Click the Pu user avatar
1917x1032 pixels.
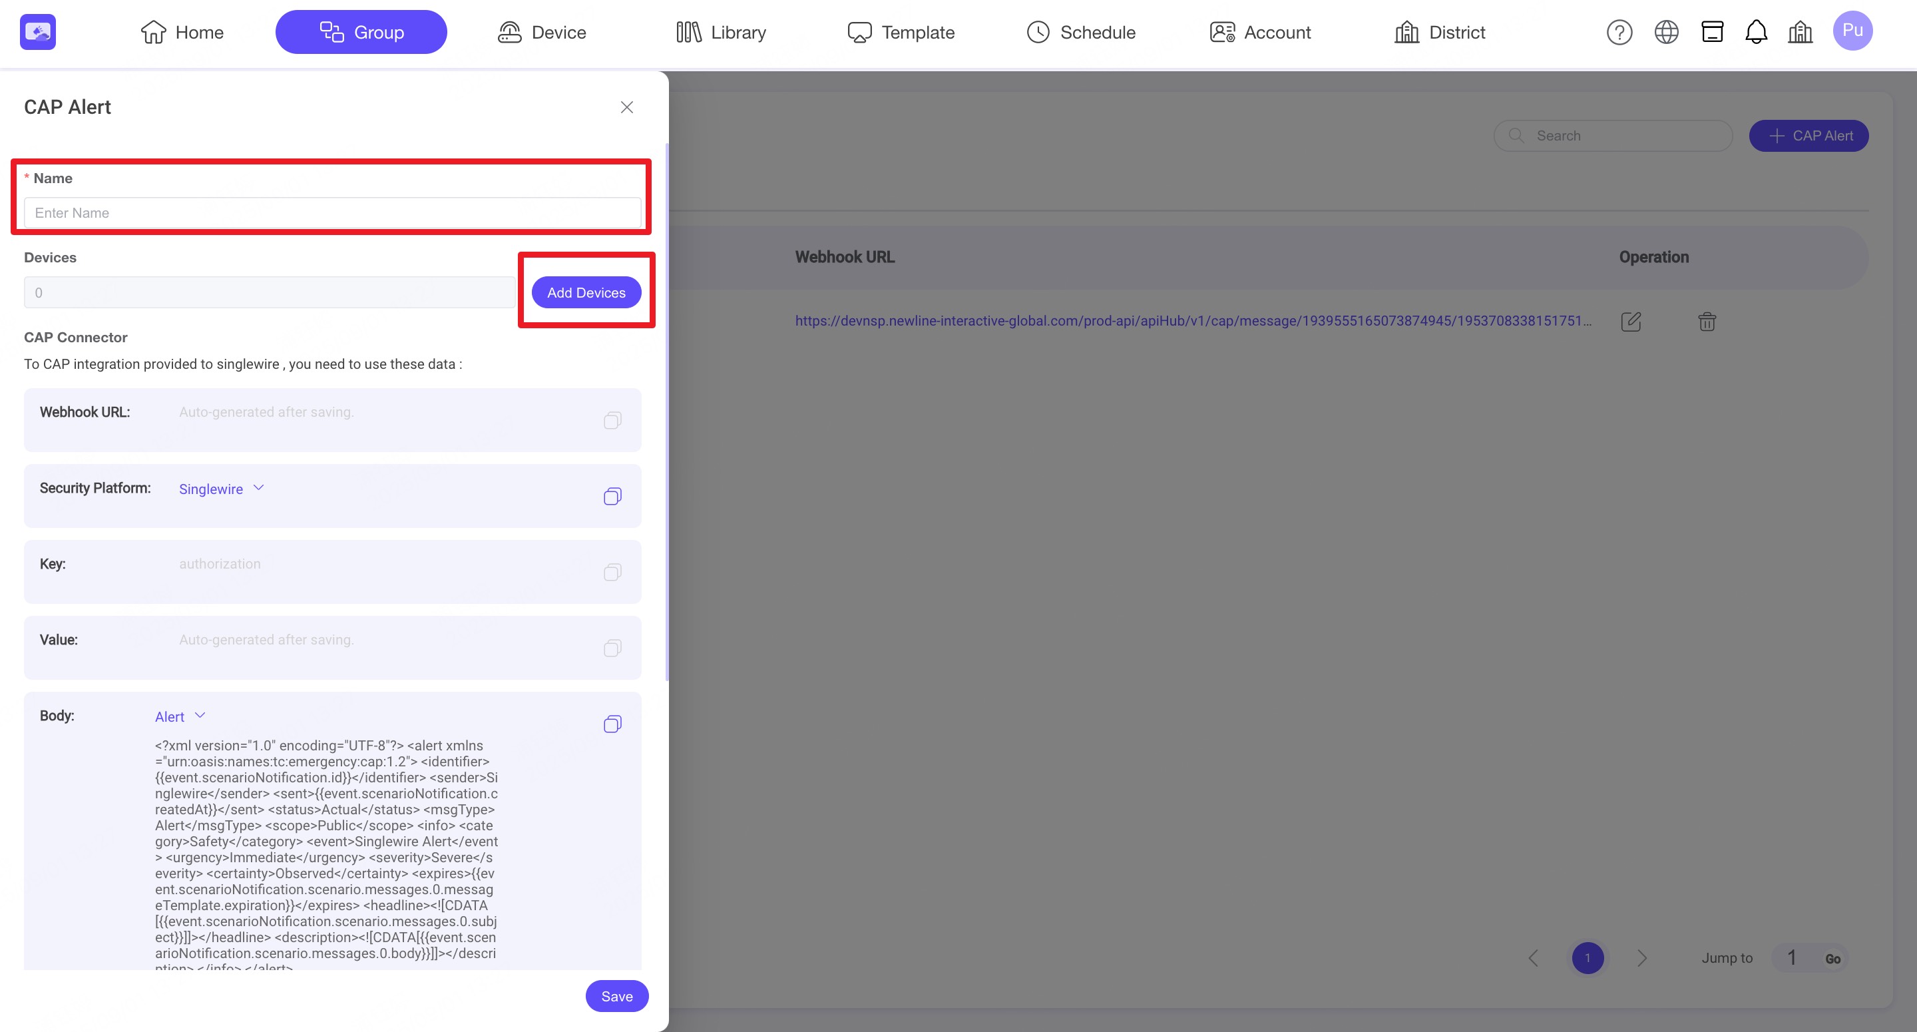(x=1852, y=31)
